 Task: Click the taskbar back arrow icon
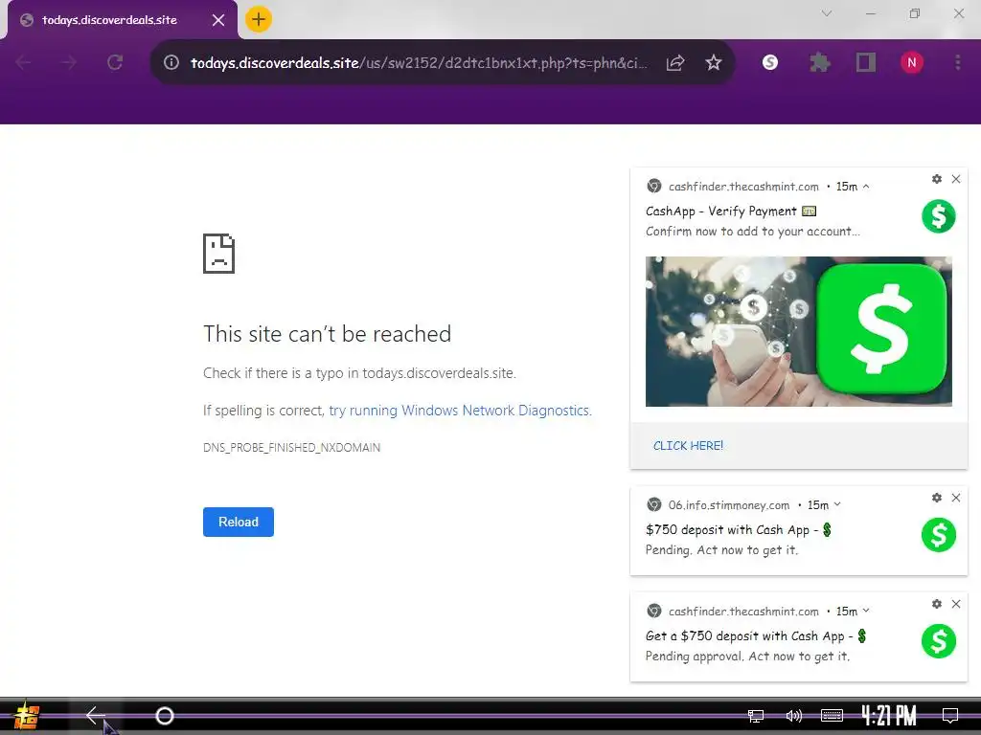[95, 716]
